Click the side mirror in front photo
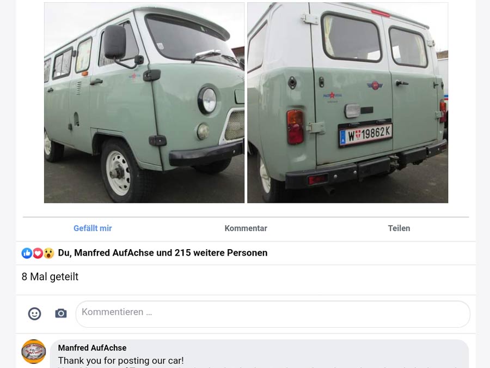 115,42
